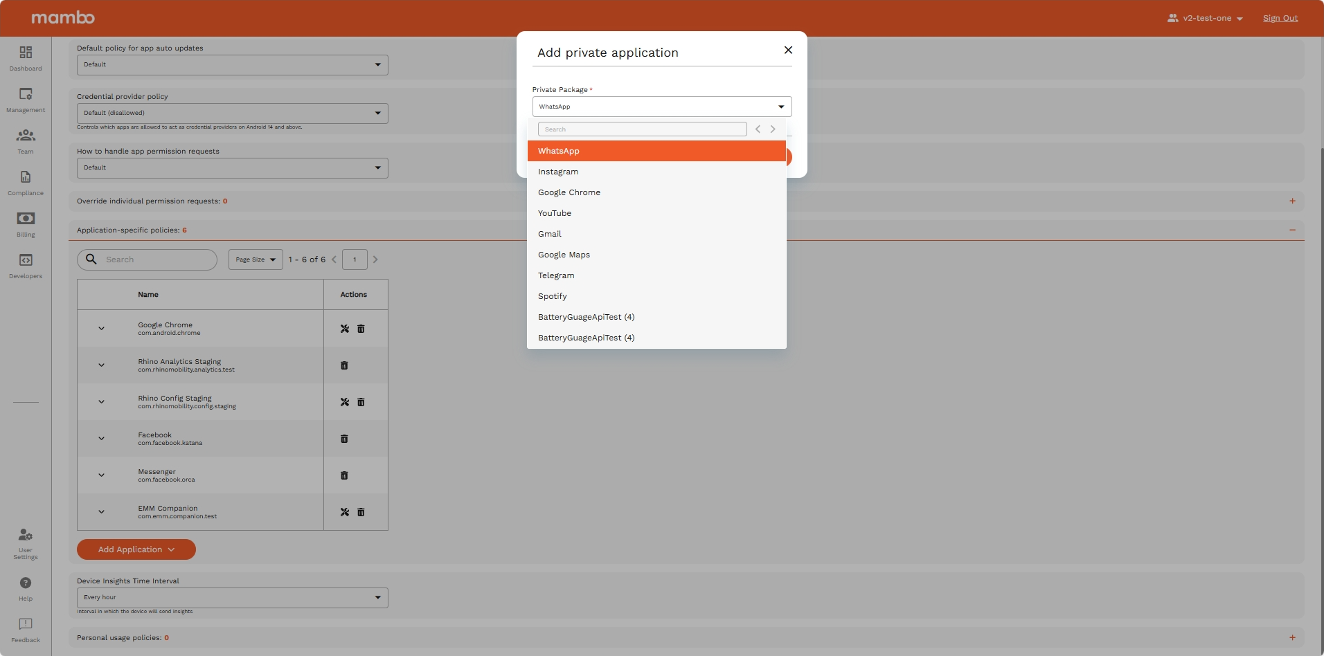Open the Private Package dropdown

662,107
